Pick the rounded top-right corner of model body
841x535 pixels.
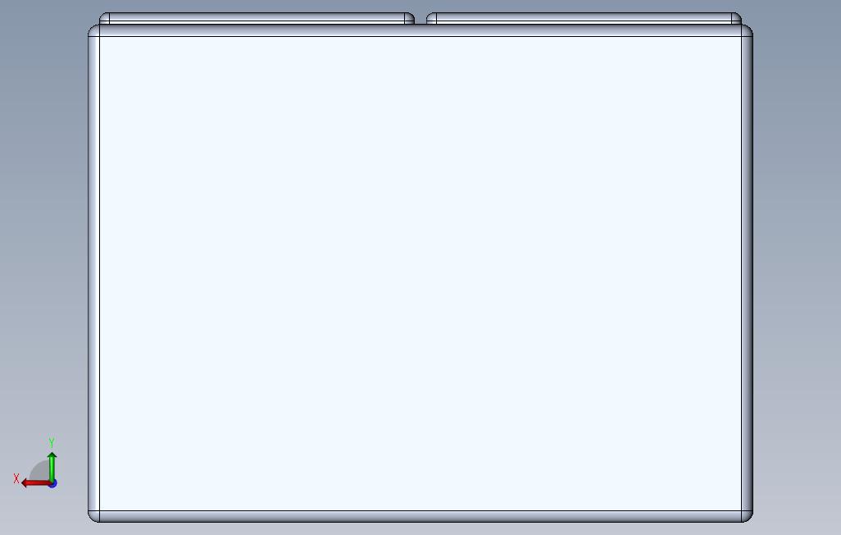747,30
